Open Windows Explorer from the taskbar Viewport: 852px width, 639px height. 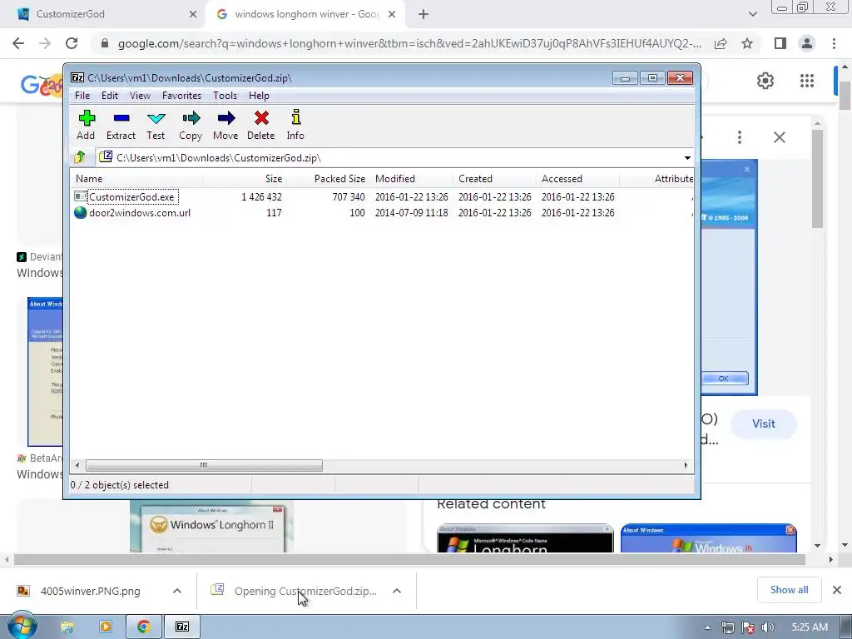[x=67, y=627]
